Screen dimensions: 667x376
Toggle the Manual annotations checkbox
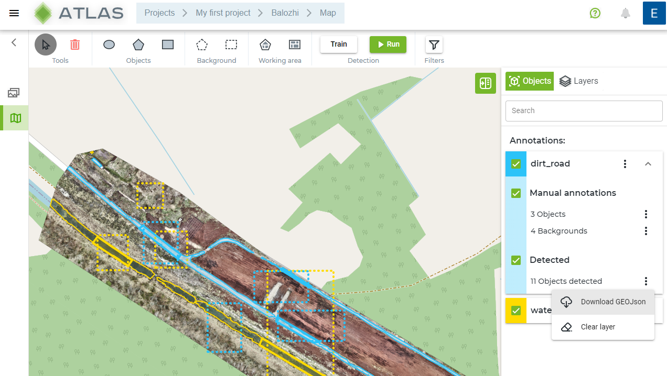(516, 193)
